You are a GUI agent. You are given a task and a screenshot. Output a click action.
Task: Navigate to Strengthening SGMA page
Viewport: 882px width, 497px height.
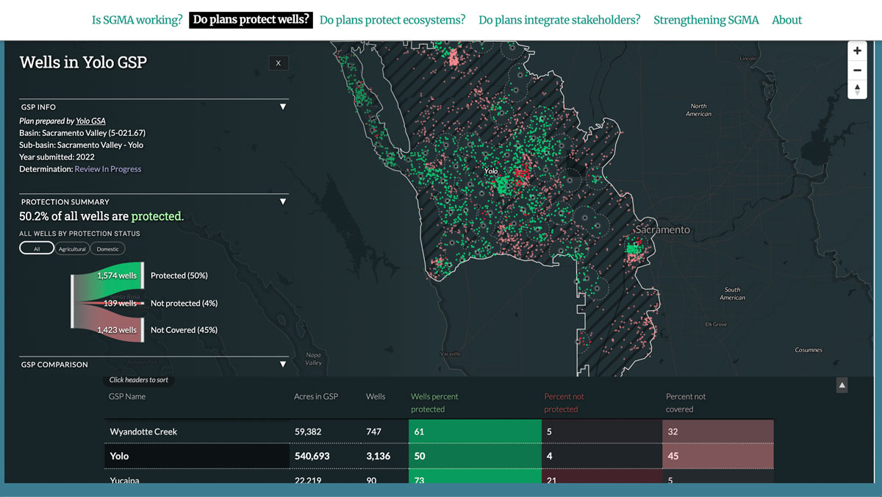point(706,20)
